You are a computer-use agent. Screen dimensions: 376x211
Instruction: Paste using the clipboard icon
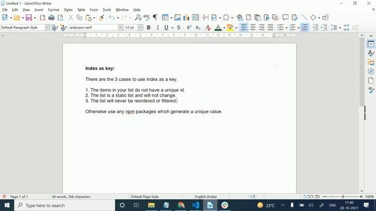coord(89,18)
